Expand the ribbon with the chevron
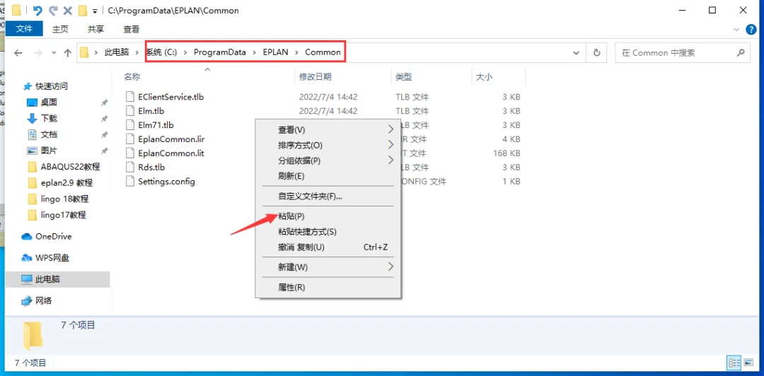Screen dimensions: 764x376 pyautogui.click(x=736, y=29)
